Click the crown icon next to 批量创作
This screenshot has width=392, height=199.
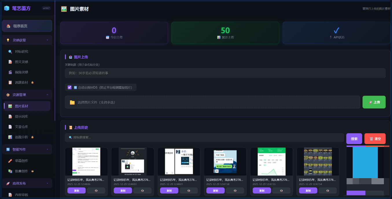pyautogui.click(x=32, y=171)
